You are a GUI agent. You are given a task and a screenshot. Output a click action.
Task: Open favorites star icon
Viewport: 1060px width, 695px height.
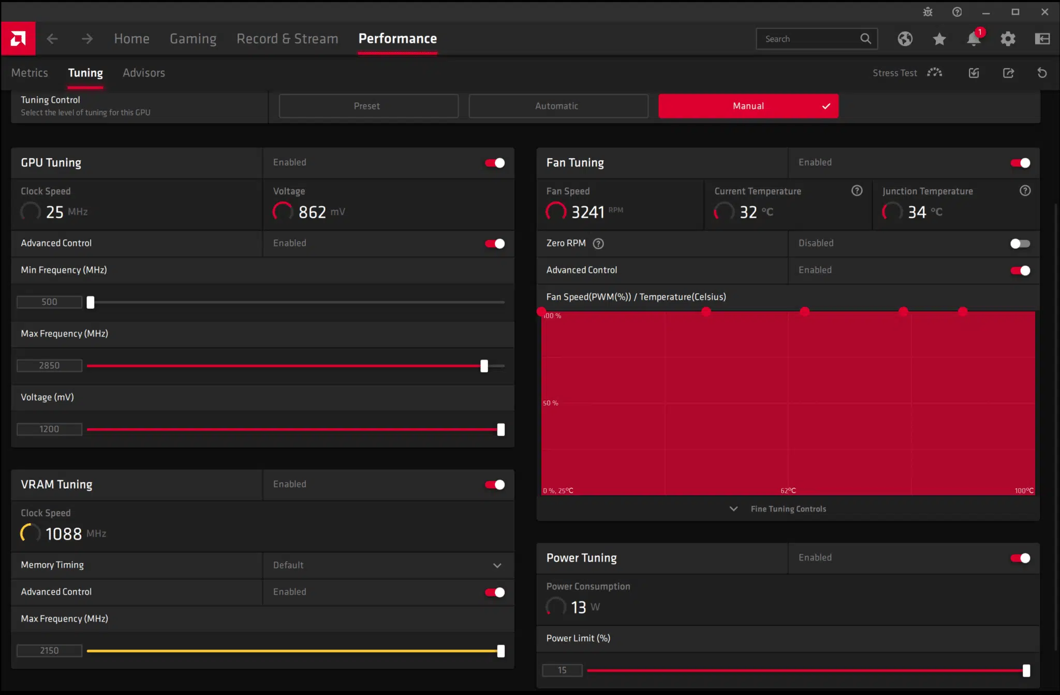(939, 39)
